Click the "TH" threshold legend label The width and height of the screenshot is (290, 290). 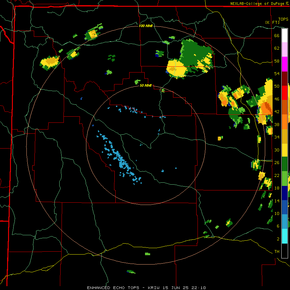[x=277, y=252]
